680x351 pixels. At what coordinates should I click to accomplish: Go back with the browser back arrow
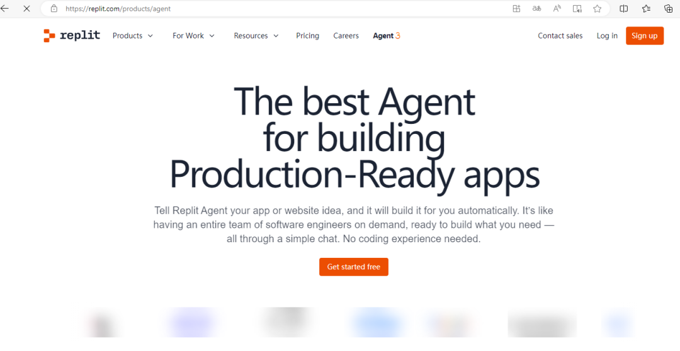coord(6,9)
